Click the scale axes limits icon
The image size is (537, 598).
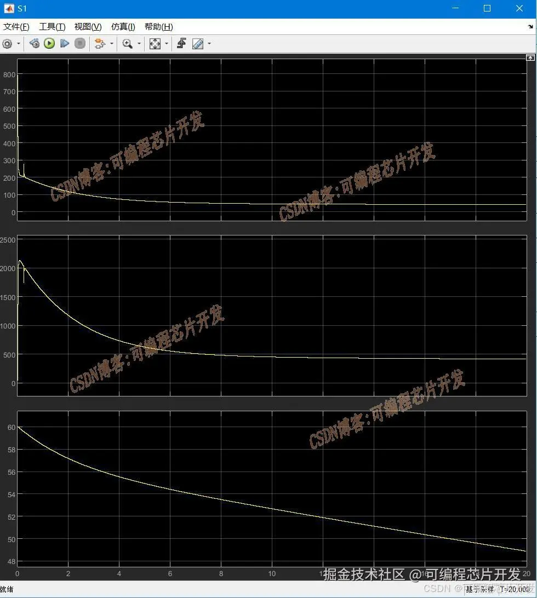(x=155, y=44)
